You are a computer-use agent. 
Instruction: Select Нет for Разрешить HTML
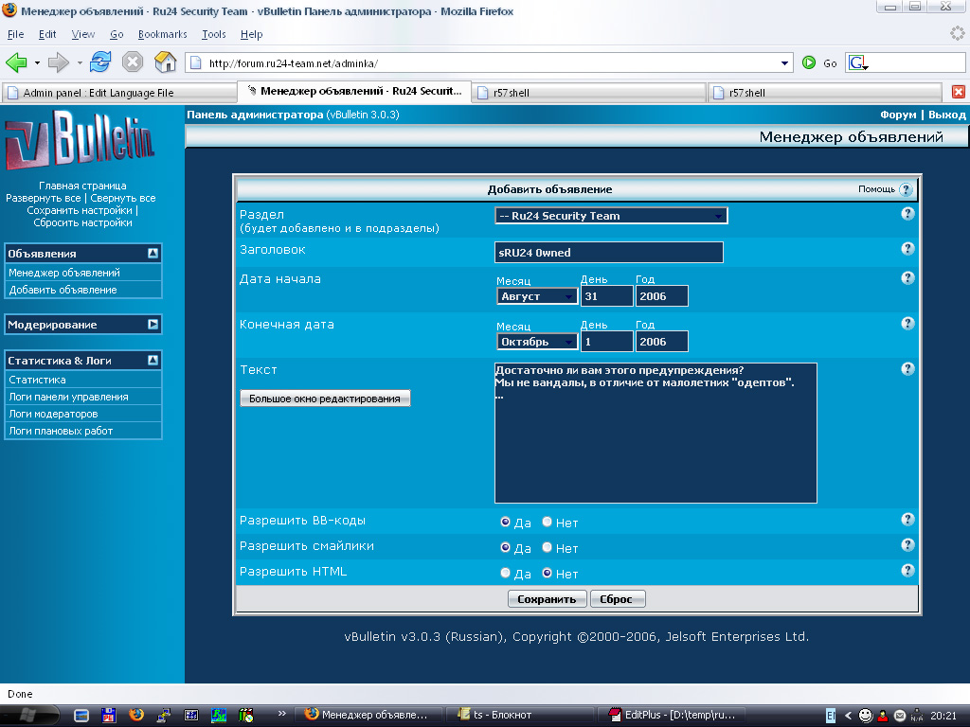(547, 573)
